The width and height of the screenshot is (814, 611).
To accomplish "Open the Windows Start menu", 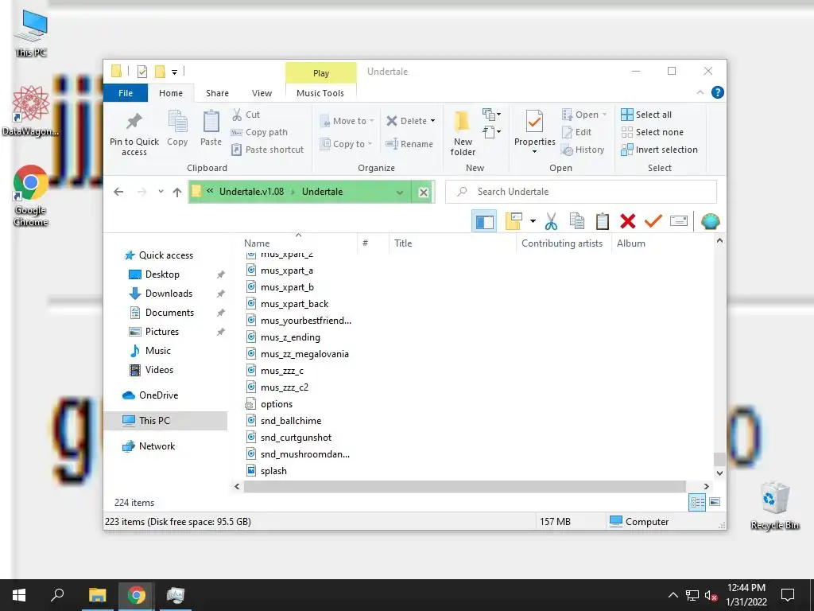I will (x=19, y=595).
